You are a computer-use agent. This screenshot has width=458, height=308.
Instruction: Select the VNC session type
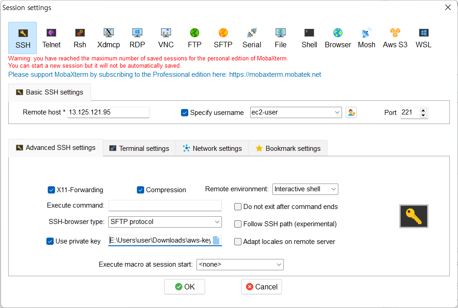tap(166, 38)
